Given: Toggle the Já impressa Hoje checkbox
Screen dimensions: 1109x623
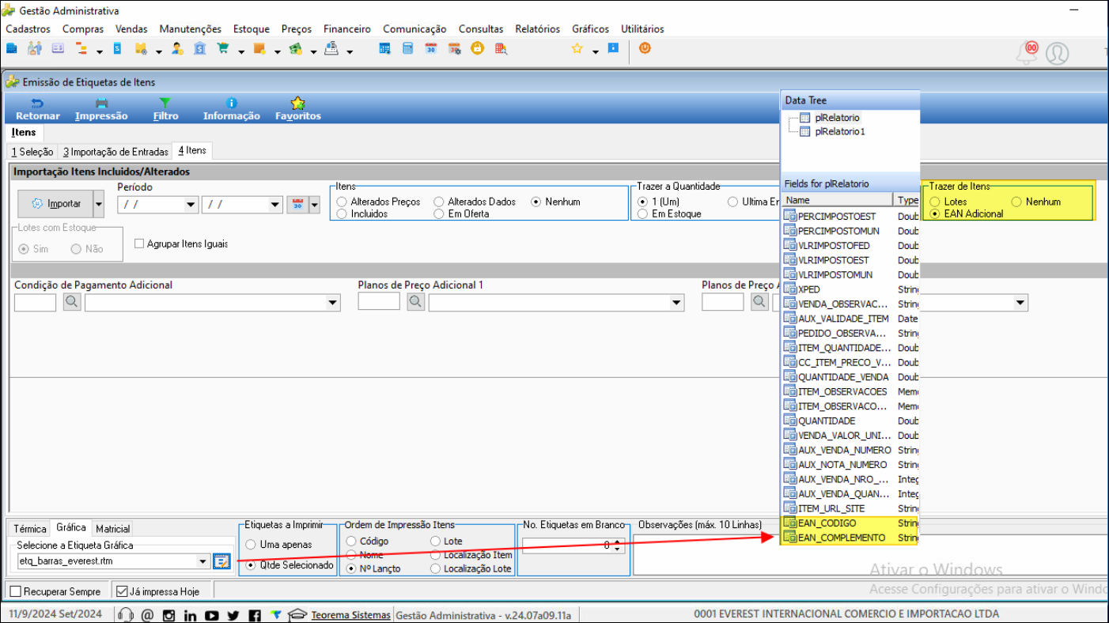Looking at the screenshot, I should tap(121, 591).
